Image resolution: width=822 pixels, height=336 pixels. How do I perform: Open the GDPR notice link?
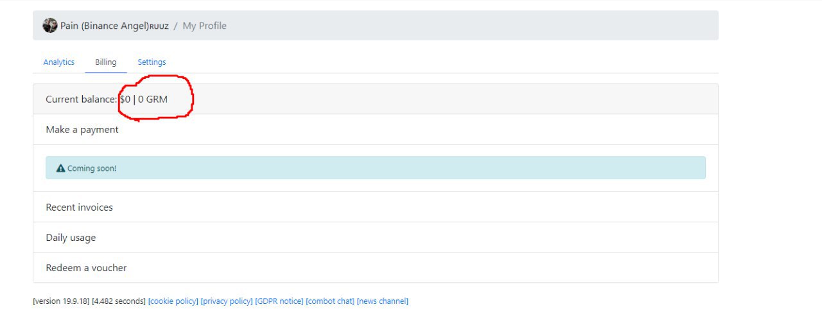(279, 301)
